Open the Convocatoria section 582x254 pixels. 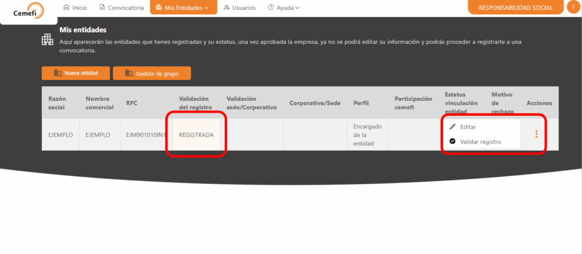coord(122,7)
